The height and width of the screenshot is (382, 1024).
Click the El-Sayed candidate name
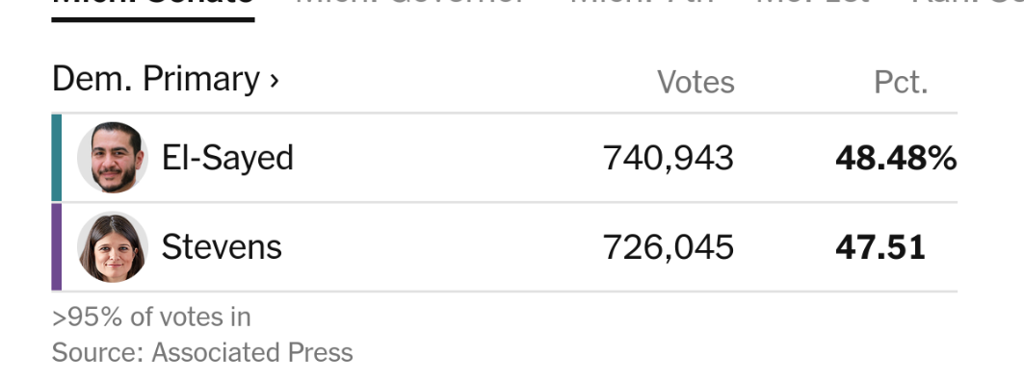pos(227,158)
